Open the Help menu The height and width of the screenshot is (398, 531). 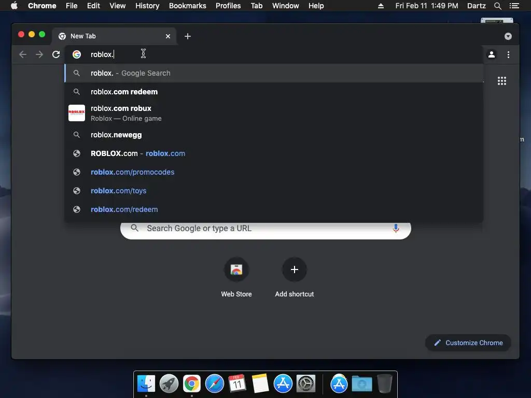point(316,6)
